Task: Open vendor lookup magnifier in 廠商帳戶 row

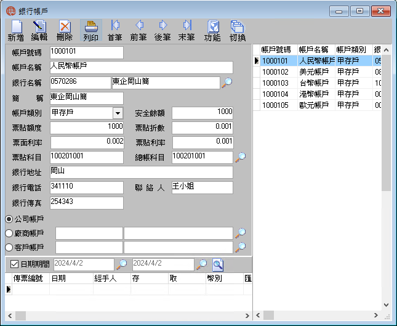Action: 240,233
